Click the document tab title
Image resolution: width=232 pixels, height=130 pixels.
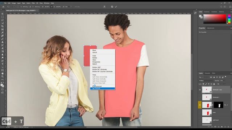pos(21,10)
